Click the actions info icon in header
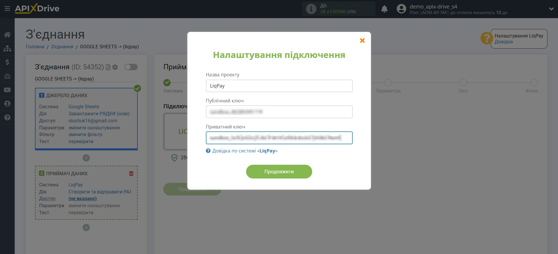The height and width of the screenshot is (254, 558). (x=311, y=9)
